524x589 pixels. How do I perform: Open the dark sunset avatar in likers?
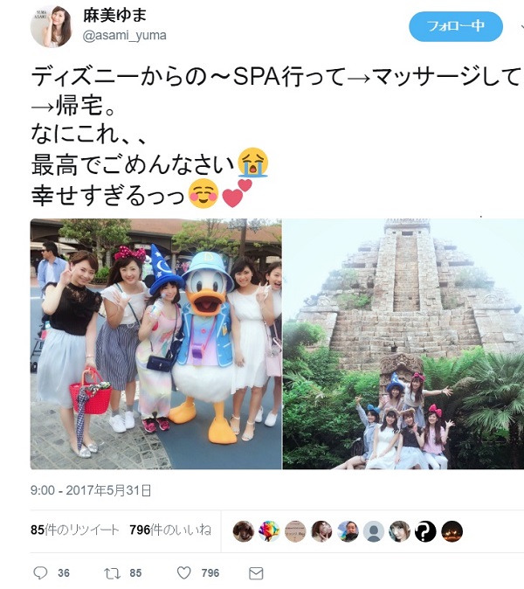452,531
